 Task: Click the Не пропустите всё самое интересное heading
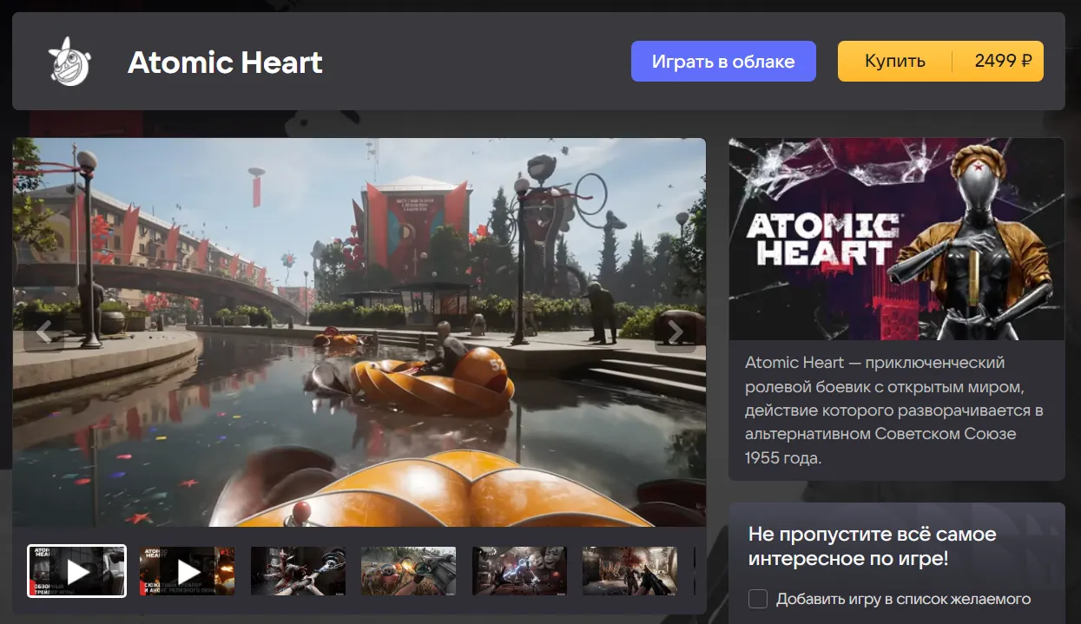pos(873,546)
